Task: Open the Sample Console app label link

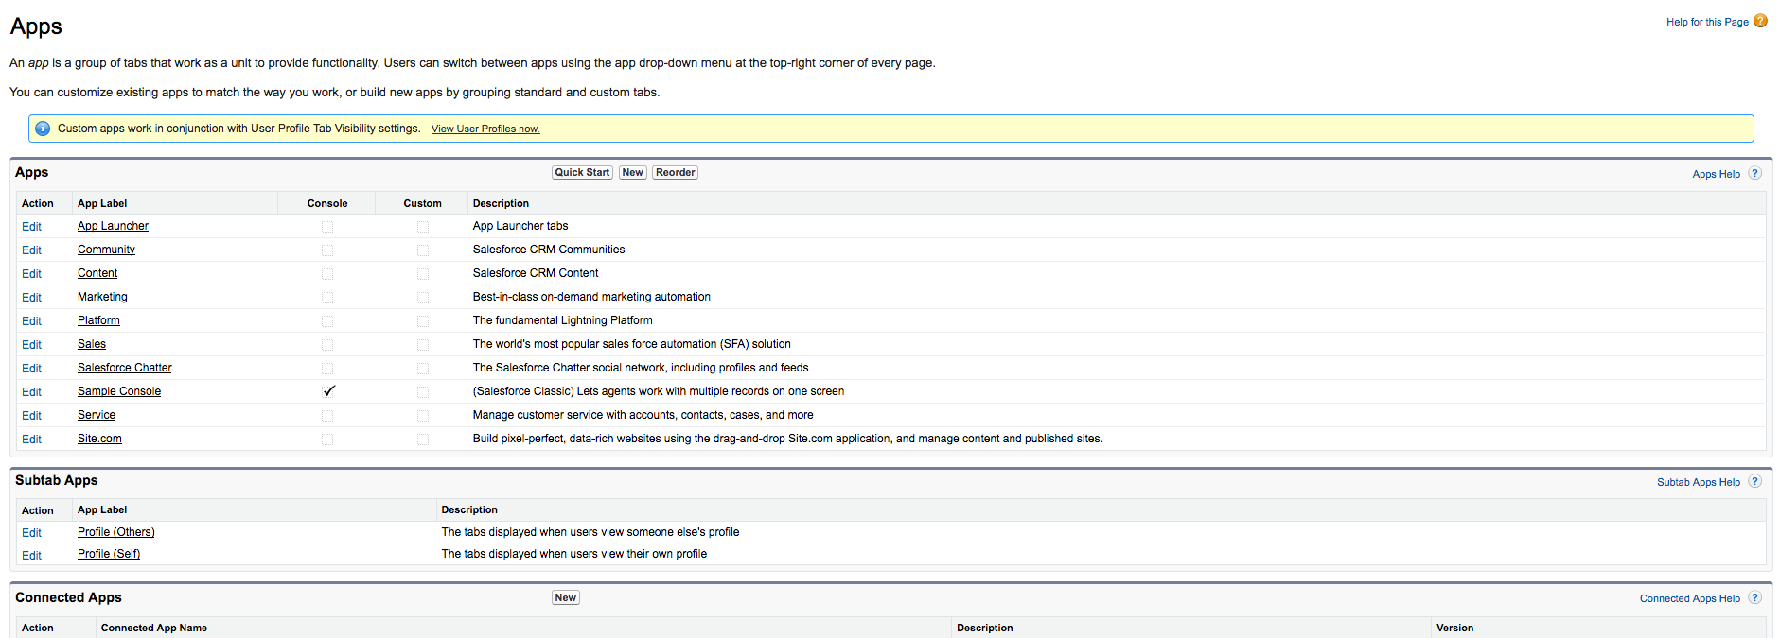Action: 119,391
